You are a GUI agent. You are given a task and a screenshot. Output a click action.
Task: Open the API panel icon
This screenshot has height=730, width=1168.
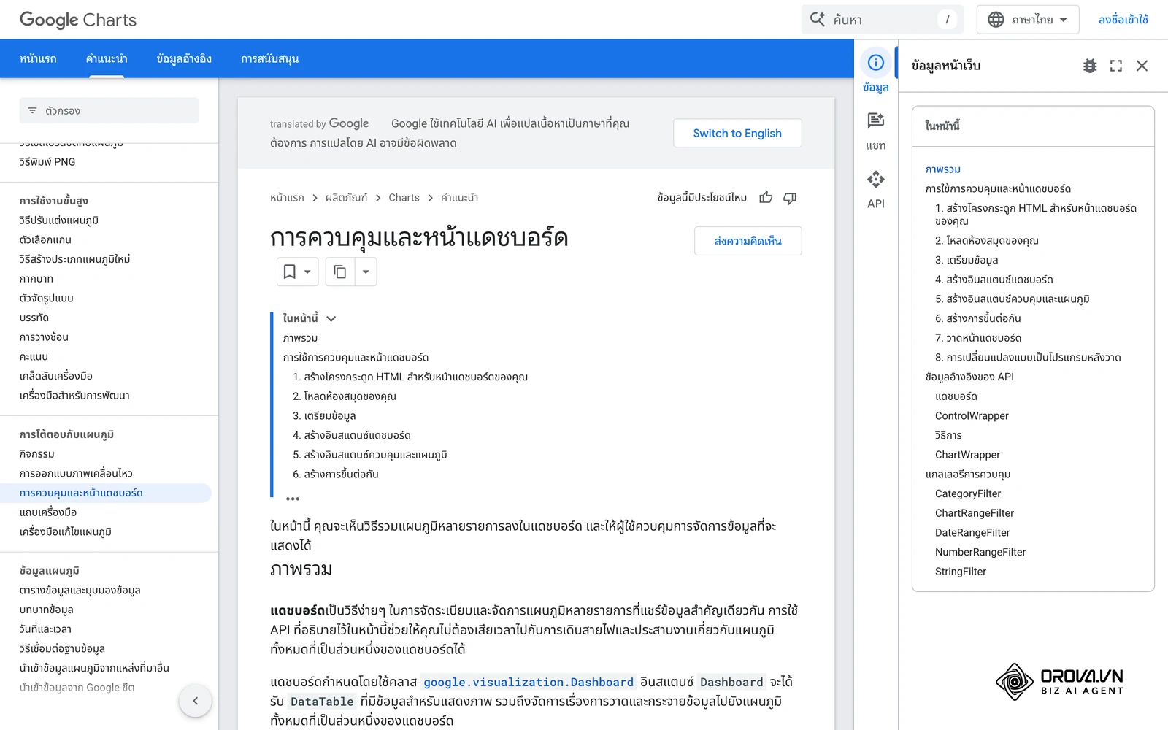click(876, 179)
